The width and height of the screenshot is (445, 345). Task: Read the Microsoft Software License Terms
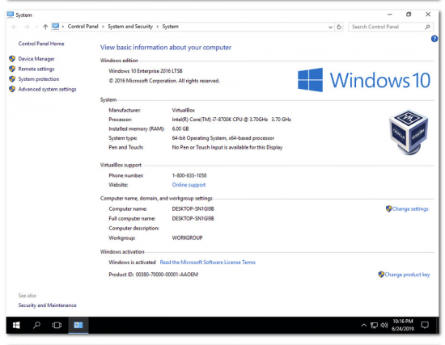point(208,263)
